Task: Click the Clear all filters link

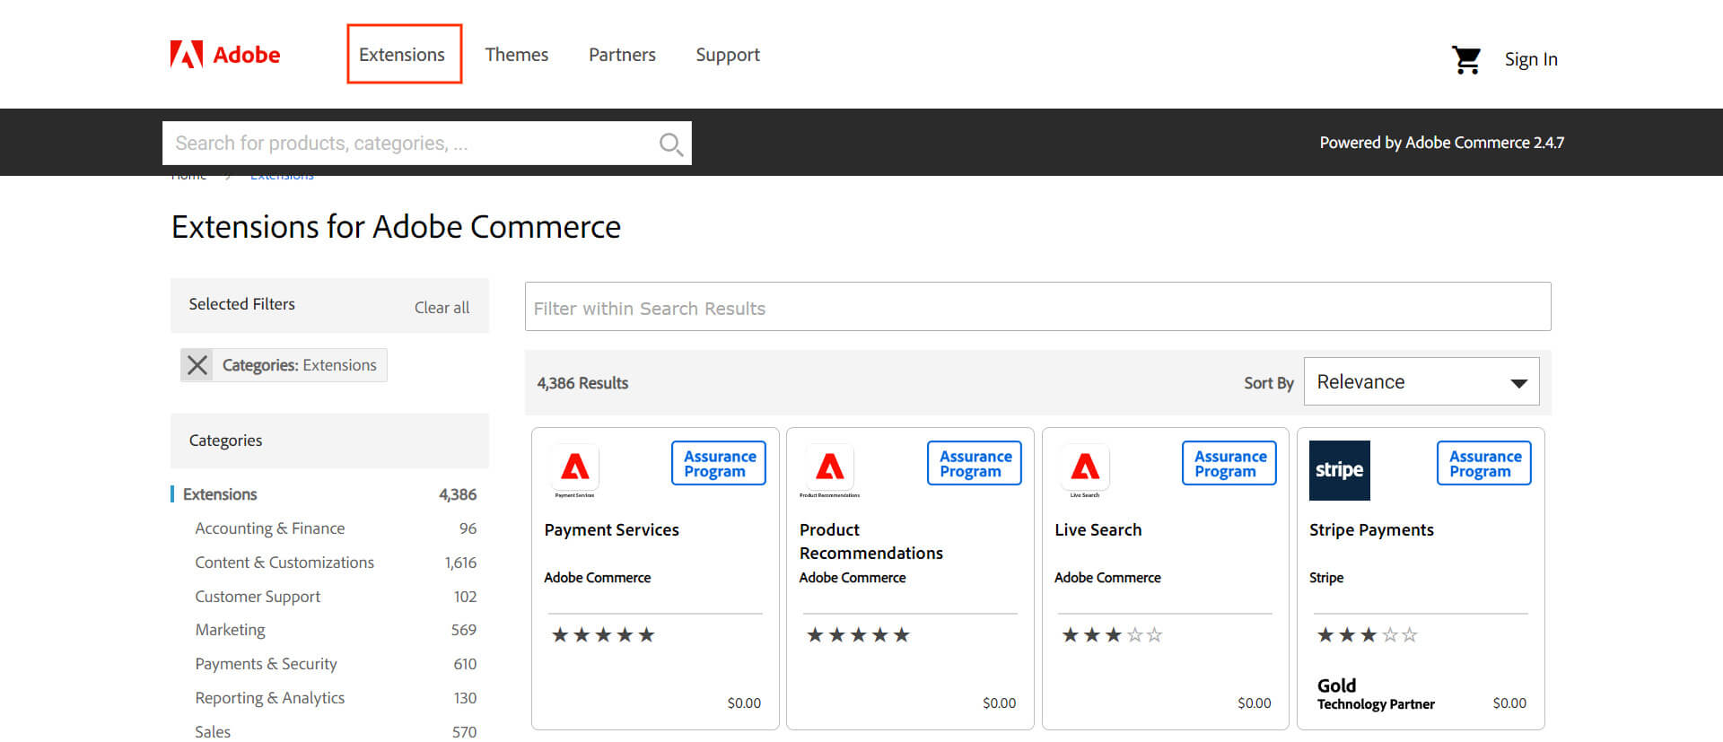Action: [x=442, y=308]
